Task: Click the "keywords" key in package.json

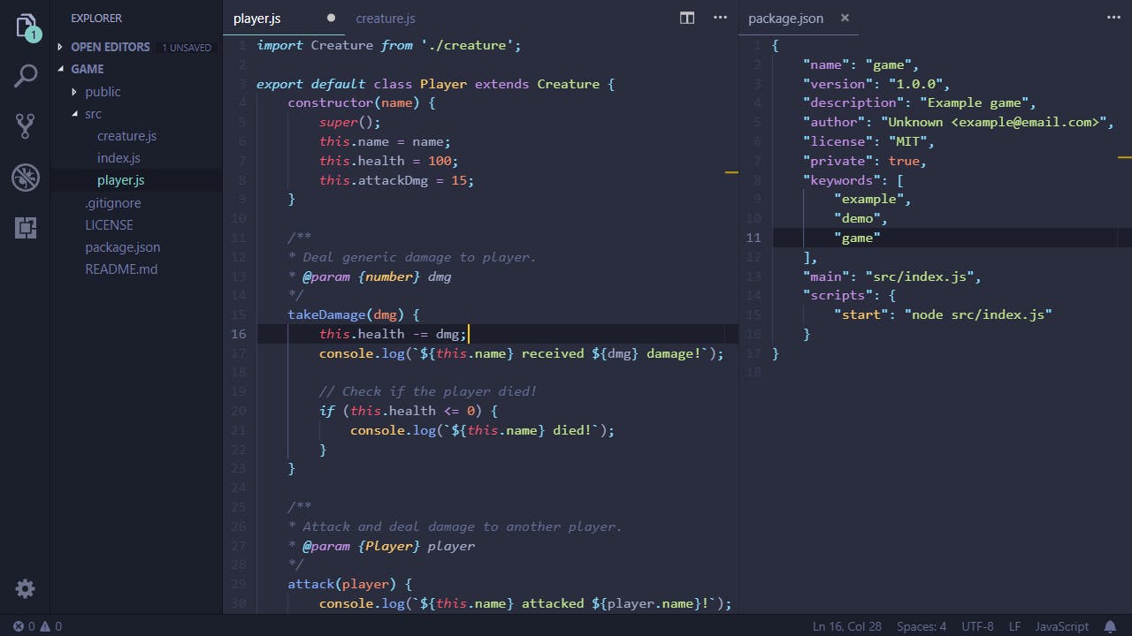Action: (x=842, y=180)
